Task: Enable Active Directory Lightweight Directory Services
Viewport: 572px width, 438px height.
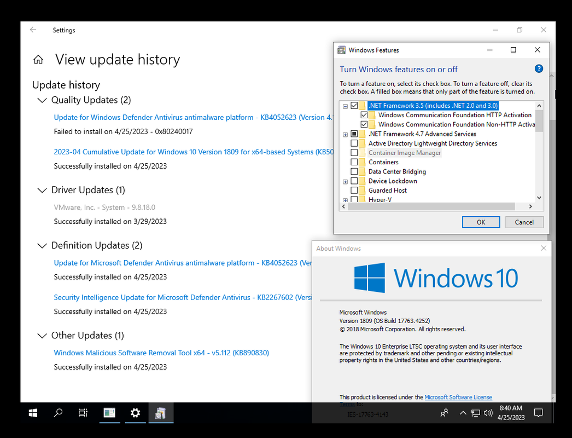Action: pos(354,143)
